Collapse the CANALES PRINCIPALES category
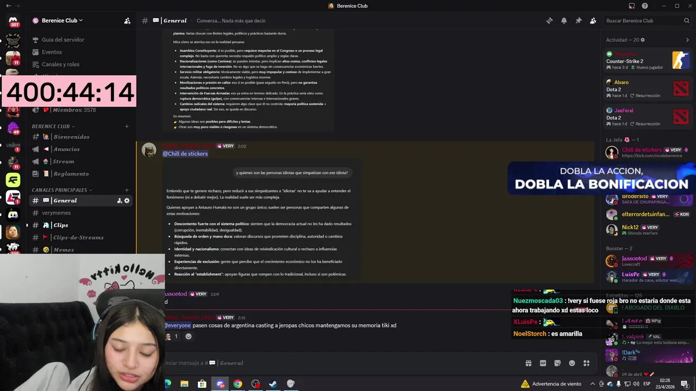Viewport: 696px width, 391px height. [x=61, y=190]
